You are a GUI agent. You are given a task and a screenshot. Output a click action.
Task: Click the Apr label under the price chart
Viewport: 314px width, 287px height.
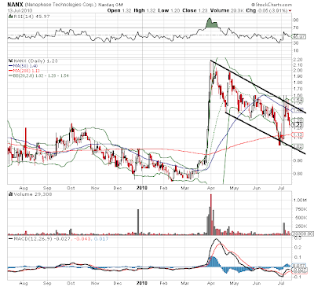coord(211,188)
